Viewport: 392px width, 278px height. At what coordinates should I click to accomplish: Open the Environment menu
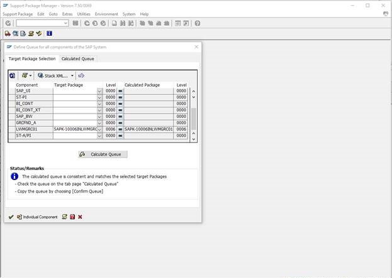[x=106, y=14]
